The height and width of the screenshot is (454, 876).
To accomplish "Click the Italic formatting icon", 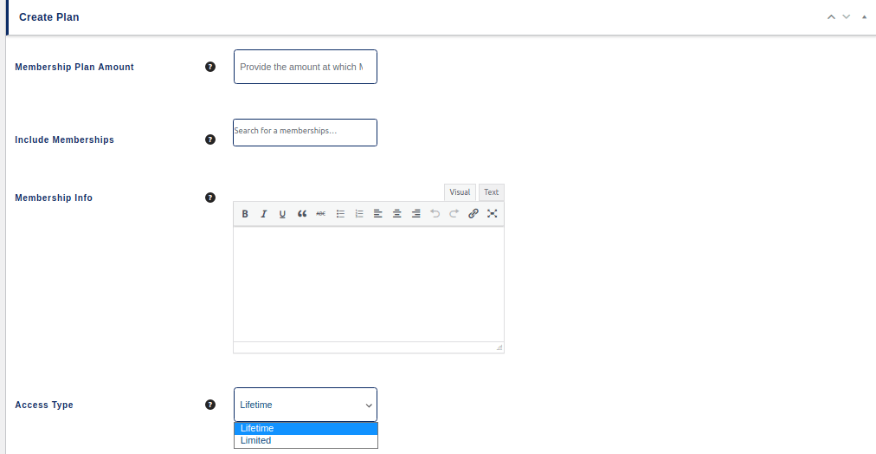I will (264, 214).
